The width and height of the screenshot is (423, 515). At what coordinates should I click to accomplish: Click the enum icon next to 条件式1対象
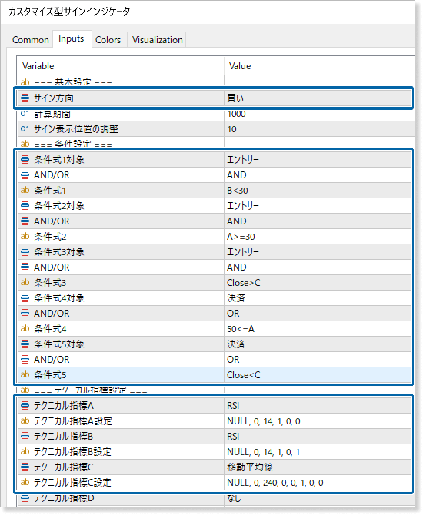(25, 159)
